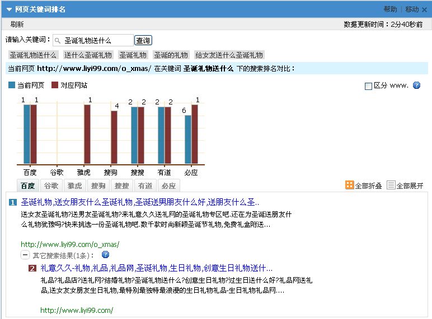Open URL http://www.liyi99.com/ in second result
This screenshot has height=319, width=432.
[77, 310]
